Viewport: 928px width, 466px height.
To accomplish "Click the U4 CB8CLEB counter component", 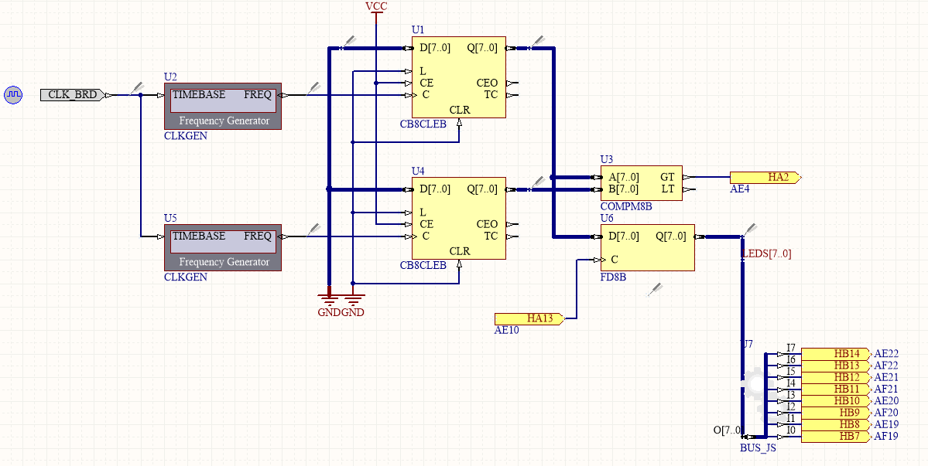I will [459, 219].
